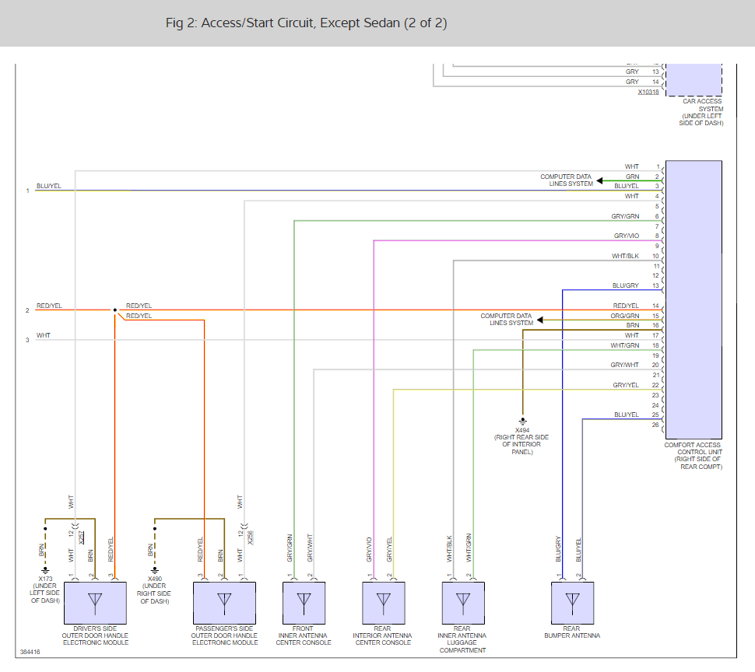
Task: Click the 'REAR INTERIOR ANTENNA CENTER CONSOLE' caption
Action: pyautogui.click(x=383, y=635)
